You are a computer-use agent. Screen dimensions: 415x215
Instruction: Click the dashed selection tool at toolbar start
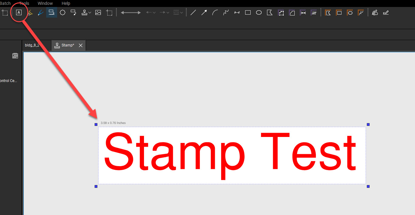(x=5, y=12)
